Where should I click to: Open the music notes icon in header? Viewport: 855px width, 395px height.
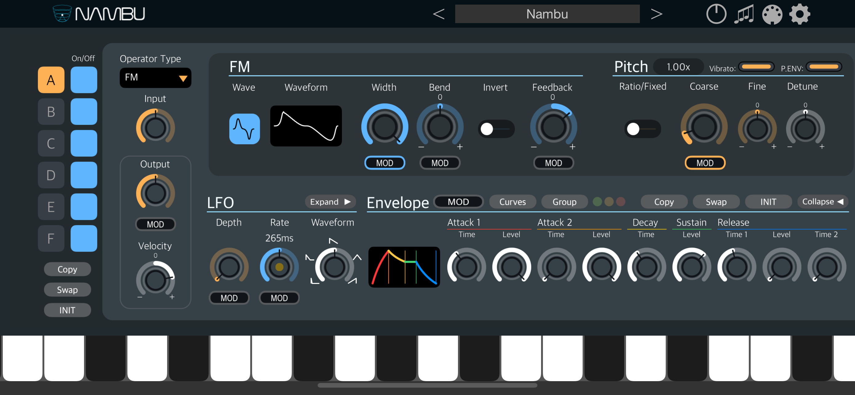[744, 14]
